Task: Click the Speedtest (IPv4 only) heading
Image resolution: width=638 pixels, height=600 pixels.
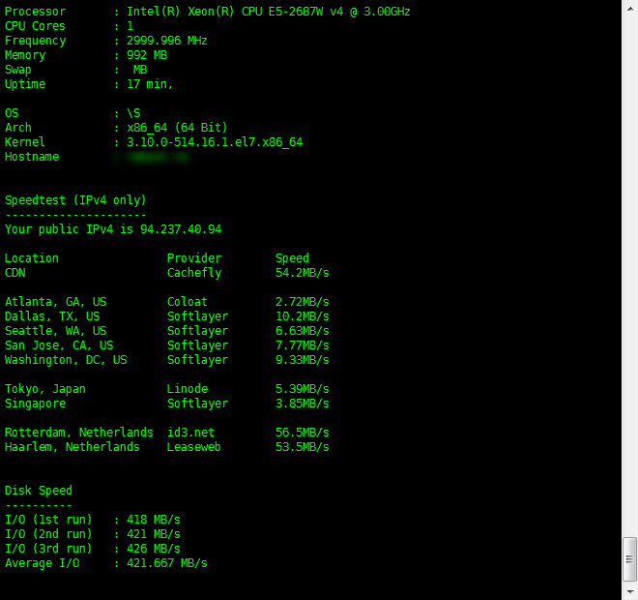Action: click(x=75, y=200)
